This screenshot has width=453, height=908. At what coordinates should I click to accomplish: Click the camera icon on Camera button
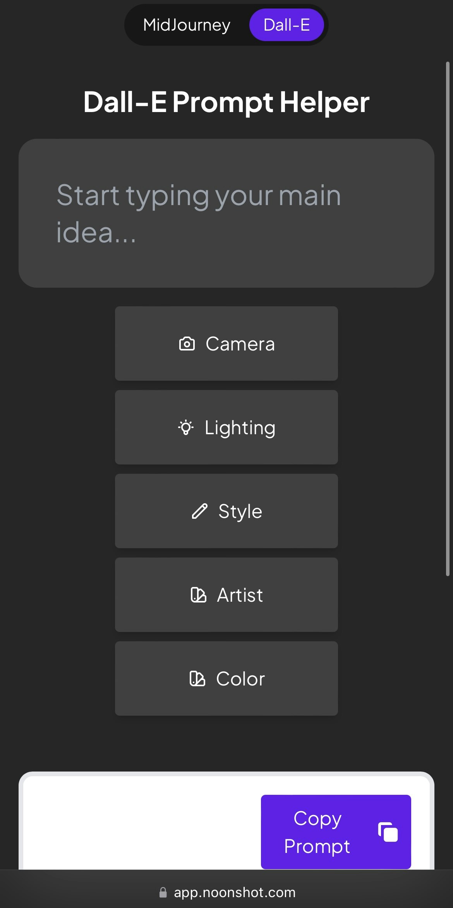tap(187, 344)
